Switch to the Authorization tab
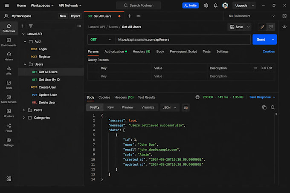Viewport: 290px width, 193px height. pyautogui.click(x=116, y=52)
